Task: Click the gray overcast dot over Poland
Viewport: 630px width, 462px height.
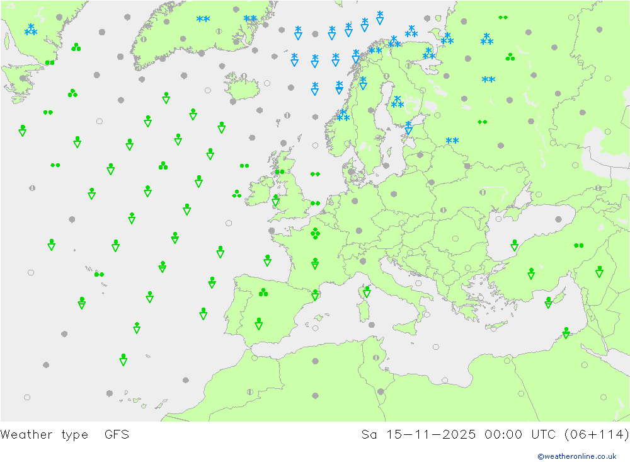Action: click(394, 193)
